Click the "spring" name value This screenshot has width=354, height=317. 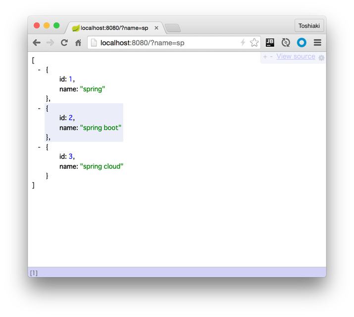(x=93, y=89)
